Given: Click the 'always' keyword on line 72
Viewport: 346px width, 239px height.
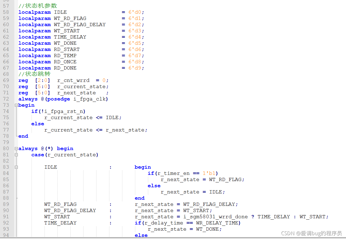Looking at the screenshot, I should pyautogui.click(x=28, y=99).
